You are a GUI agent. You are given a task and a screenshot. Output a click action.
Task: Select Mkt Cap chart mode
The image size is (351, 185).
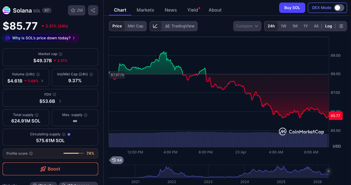tap(136, 26)
